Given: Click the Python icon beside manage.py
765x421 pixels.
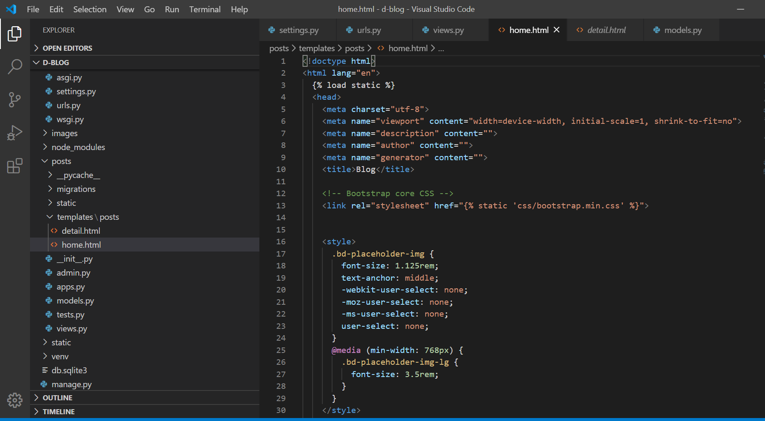Looking at the screenshot, I should [x=44, y=384].
